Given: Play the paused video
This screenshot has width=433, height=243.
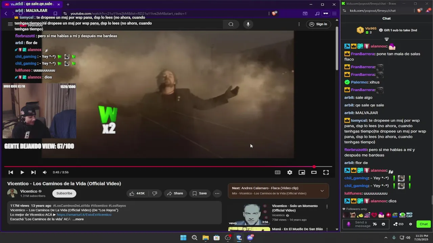Looking at the screenshot, I should click(x=22, y=172).
